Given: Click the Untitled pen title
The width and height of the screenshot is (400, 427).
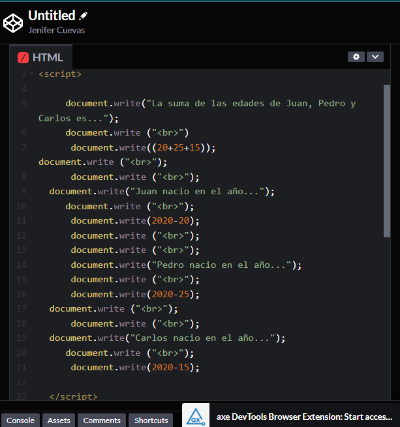Looking at the screenshot, I should coord(52,16).
